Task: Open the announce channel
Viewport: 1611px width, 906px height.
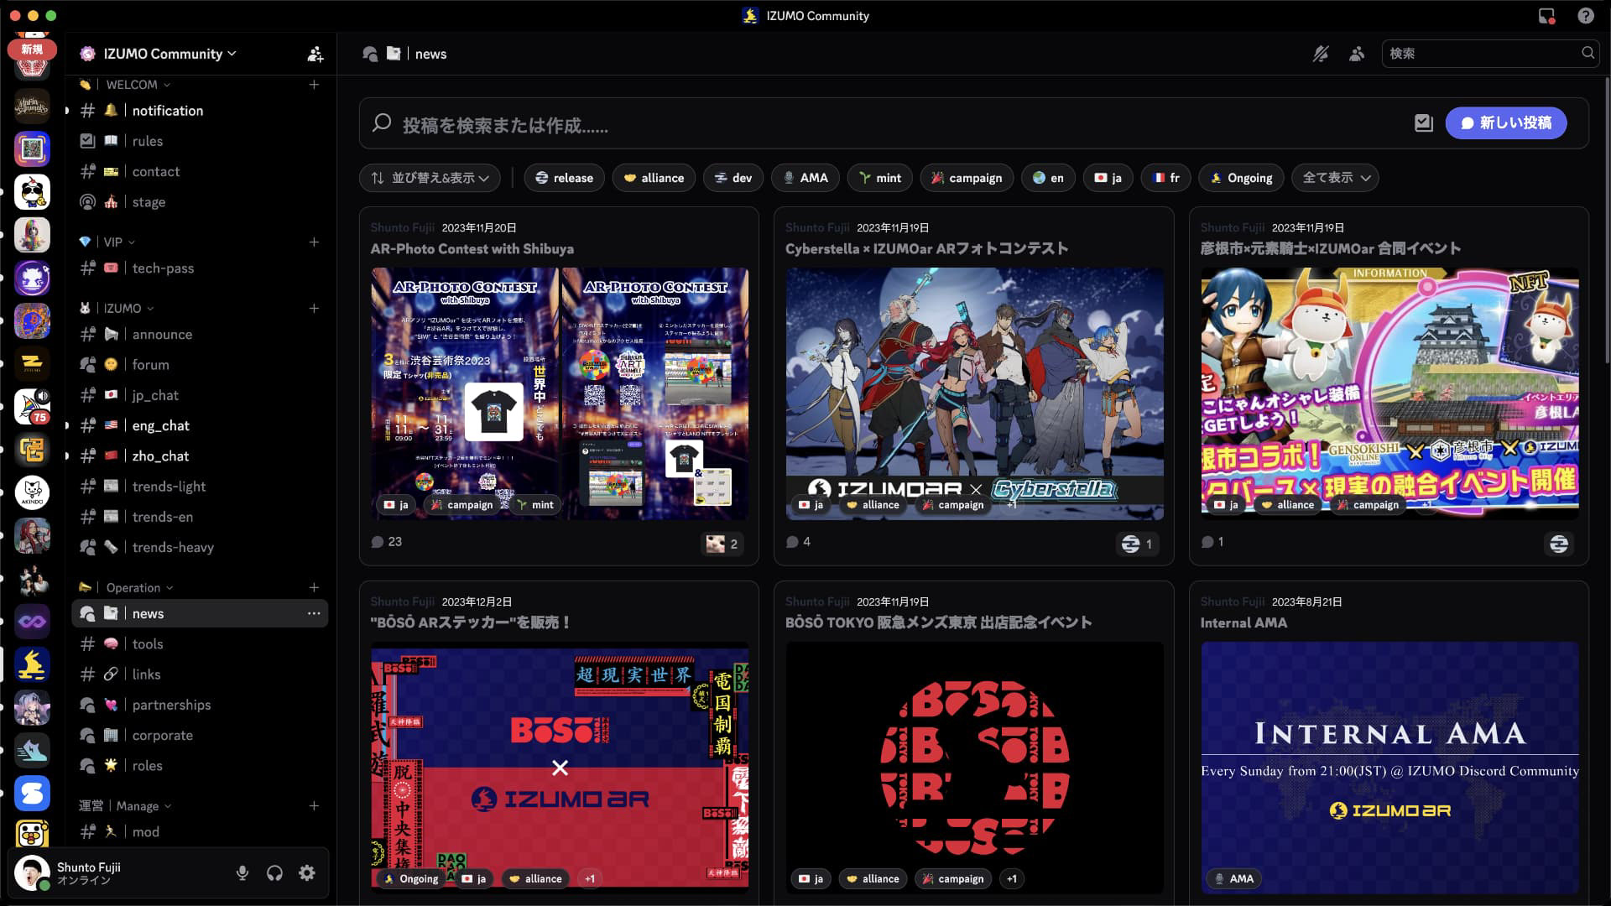Action: click(x=200, y=334)
